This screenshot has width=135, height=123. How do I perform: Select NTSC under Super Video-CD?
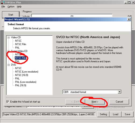coord(18,54)
